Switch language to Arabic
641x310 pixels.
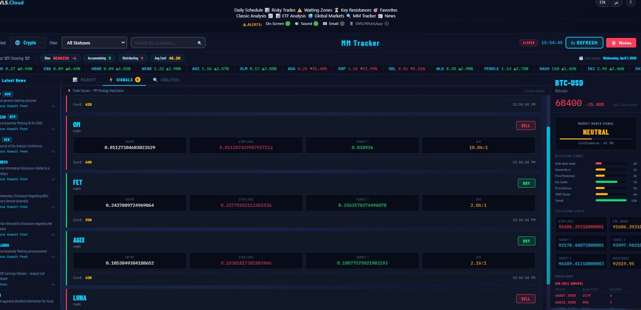tap(616, 3)
